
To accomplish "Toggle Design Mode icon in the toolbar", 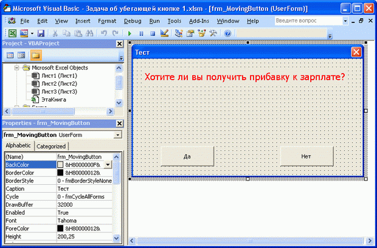I will pos(164,33).
